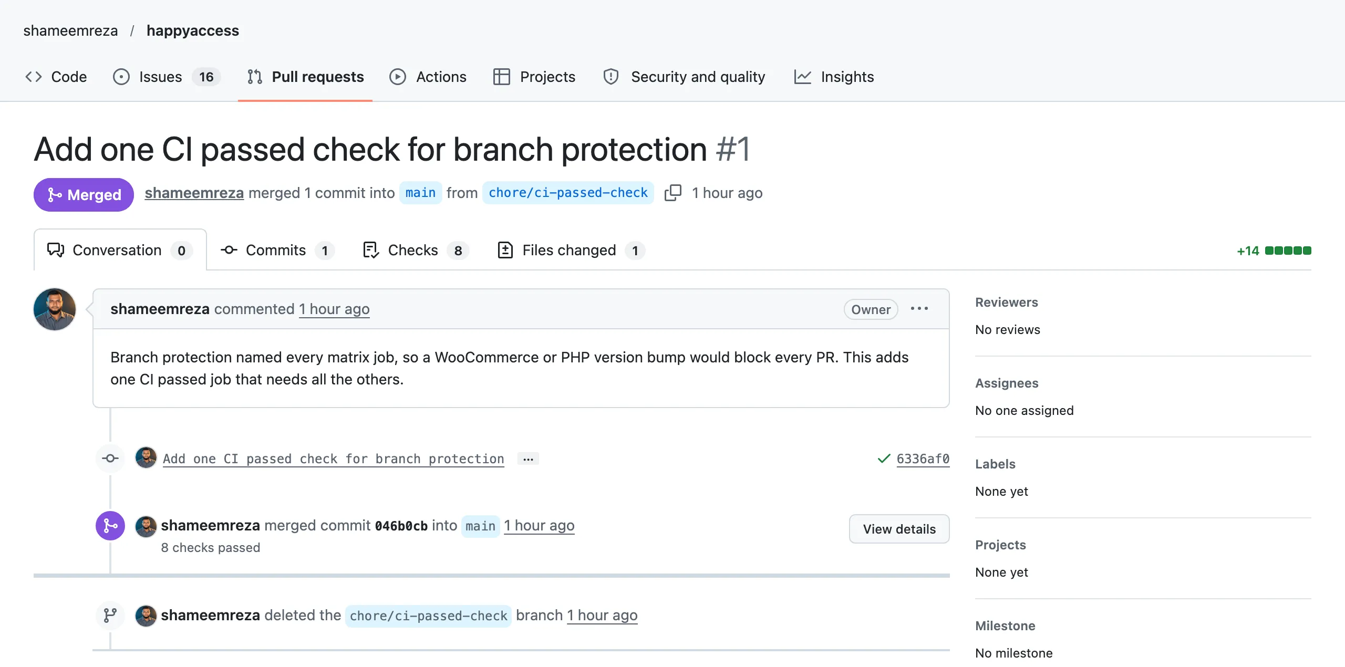Screen dimensions: 1345x667
Task: Click the Issues count badge 16
Action: click(x=206, y=77)
